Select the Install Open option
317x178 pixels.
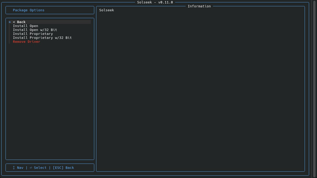26,26
